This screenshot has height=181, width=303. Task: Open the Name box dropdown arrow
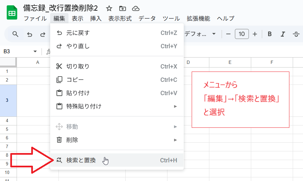pyautogui.click(x=35, y=51)
